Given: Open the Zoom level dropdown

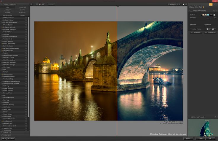Looking at the screenshot, I should pyautogui.click(x=175, y=4).
